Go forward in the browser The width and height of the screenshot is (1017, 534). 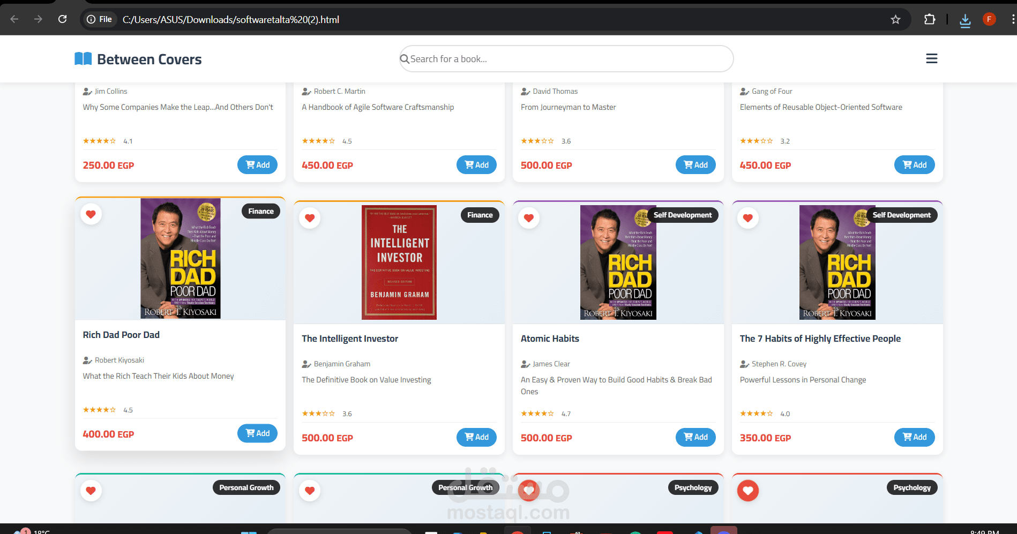point(38,19)
